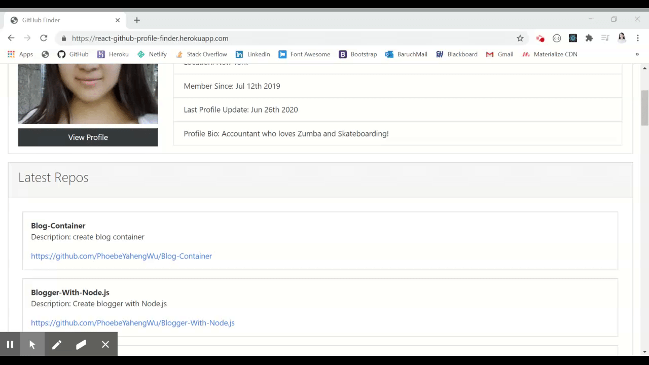Open the Heroku bookmark
The width and height of the screenshot is (649, 365).
(113, 54)
